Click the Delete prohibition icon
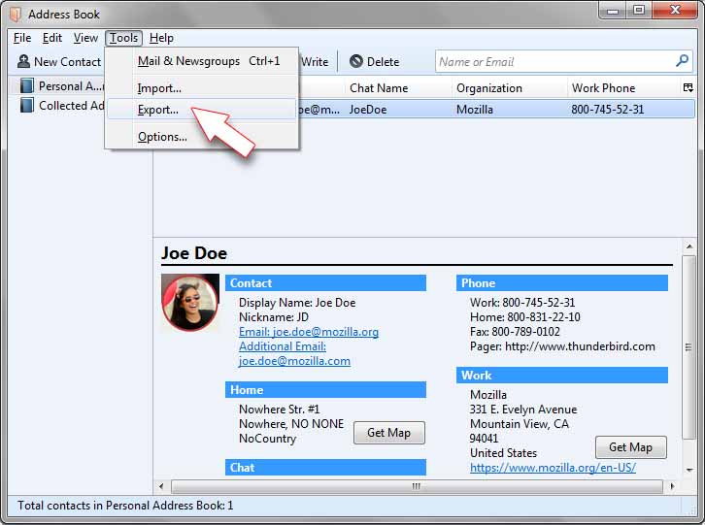This screenshot has width=705, height=525. click(x=356, y=61)
